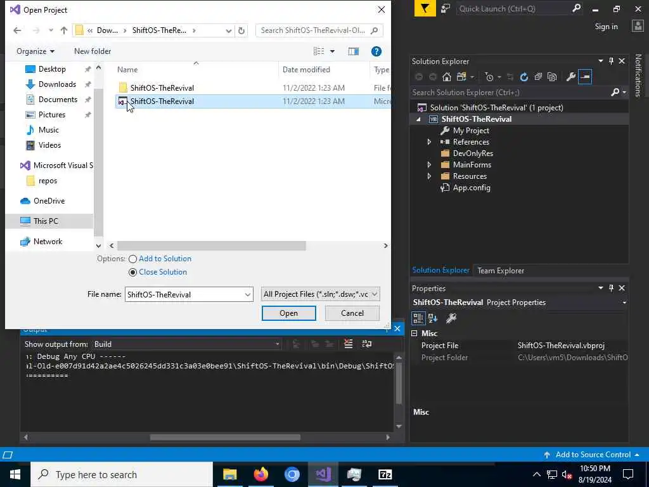Open 7-Zip from the taskbar
The height and width of the screenshot is (487, 649).
click(x=385, y=474)
